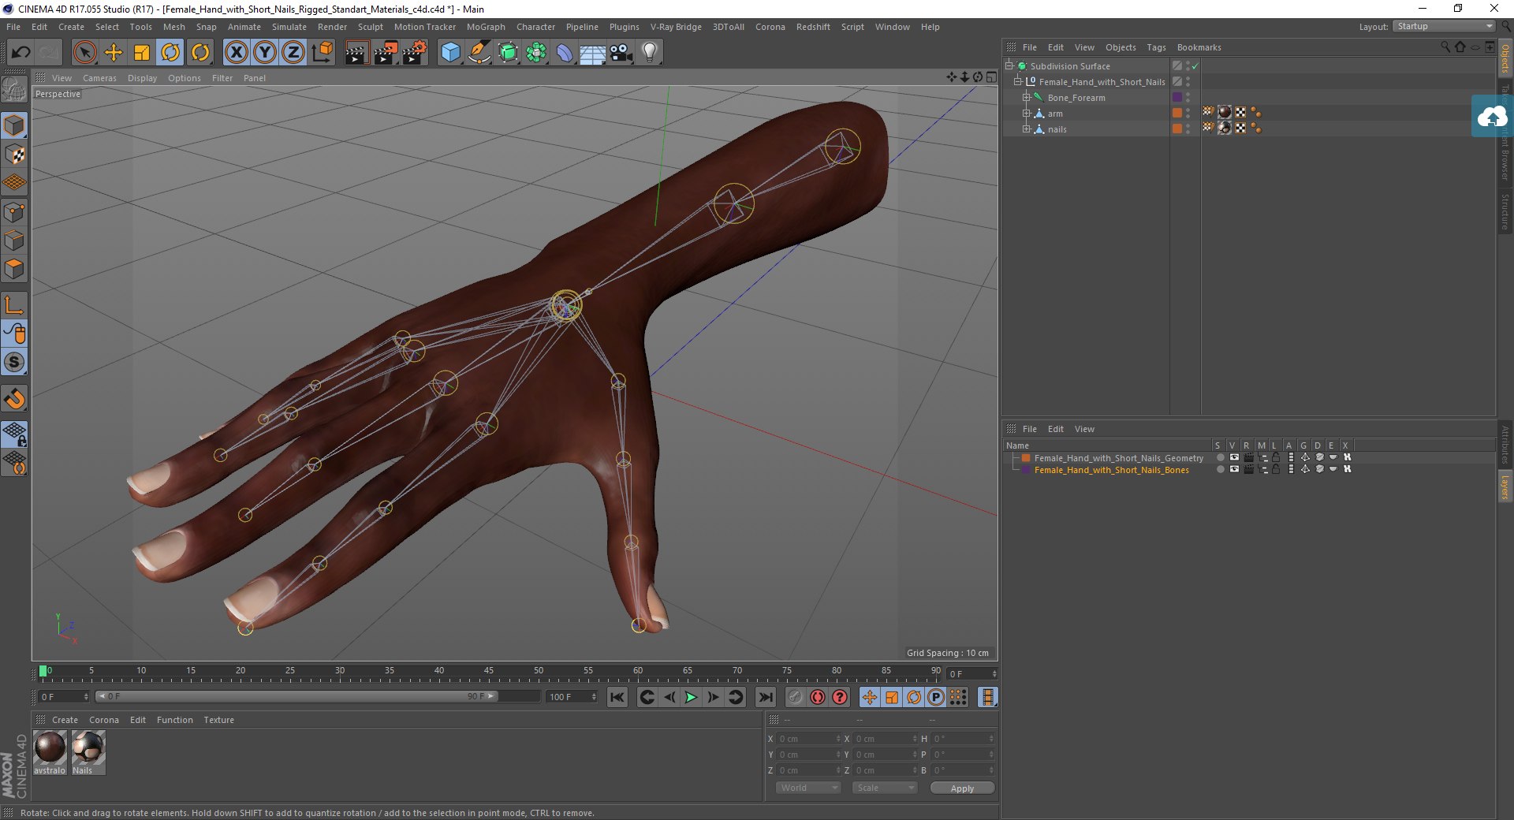1514x820 pixels.
Task: Click the avstralo material thumbnail
Action: pos(50,747)
